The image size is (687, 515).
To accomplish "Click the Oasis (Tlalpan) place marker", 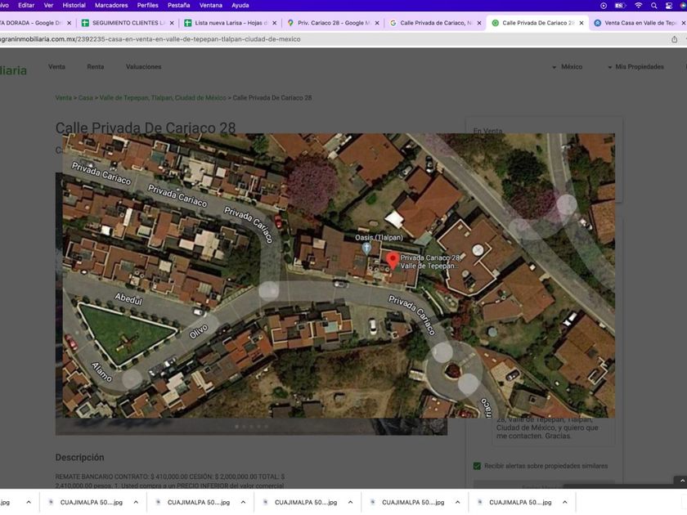I will click(366, 247).
